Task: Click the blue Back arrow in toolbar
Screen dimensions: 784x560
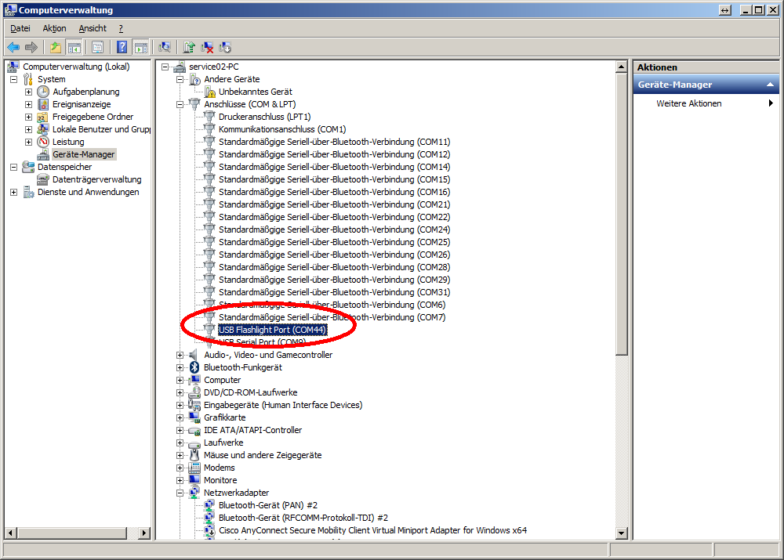Action: click(x=13, y=47)
